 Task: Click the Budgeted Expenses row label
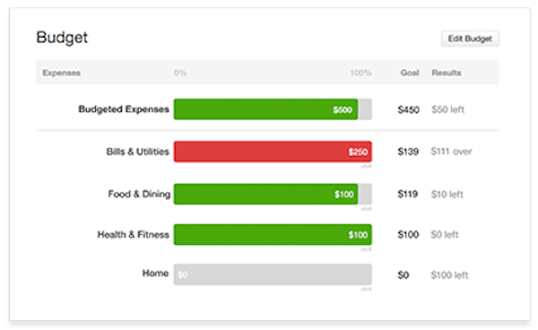coord(124,109)
